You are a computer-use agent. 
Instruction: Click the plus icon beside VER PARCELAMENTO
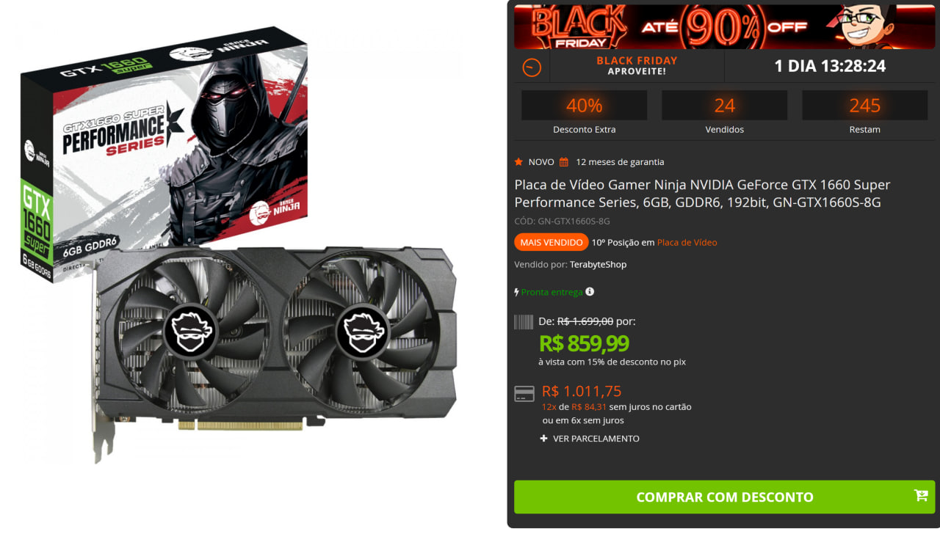(544, 439)
